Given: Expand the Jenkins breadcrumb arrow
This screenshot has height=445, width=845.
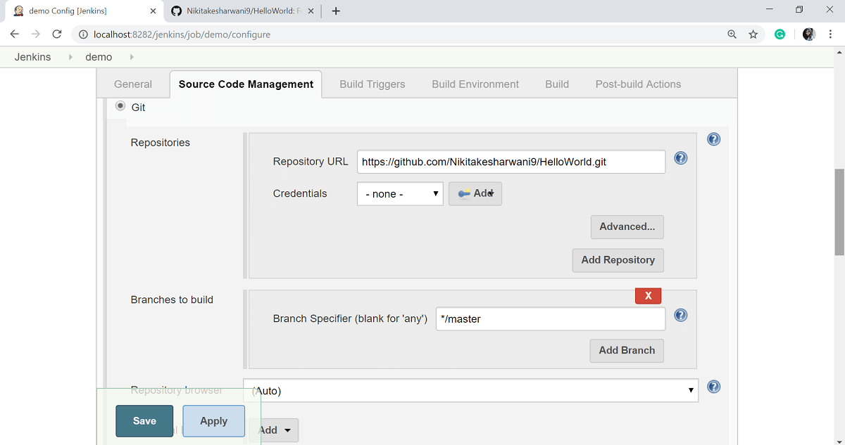Looking at the screenshot, I should pos(70,57).
